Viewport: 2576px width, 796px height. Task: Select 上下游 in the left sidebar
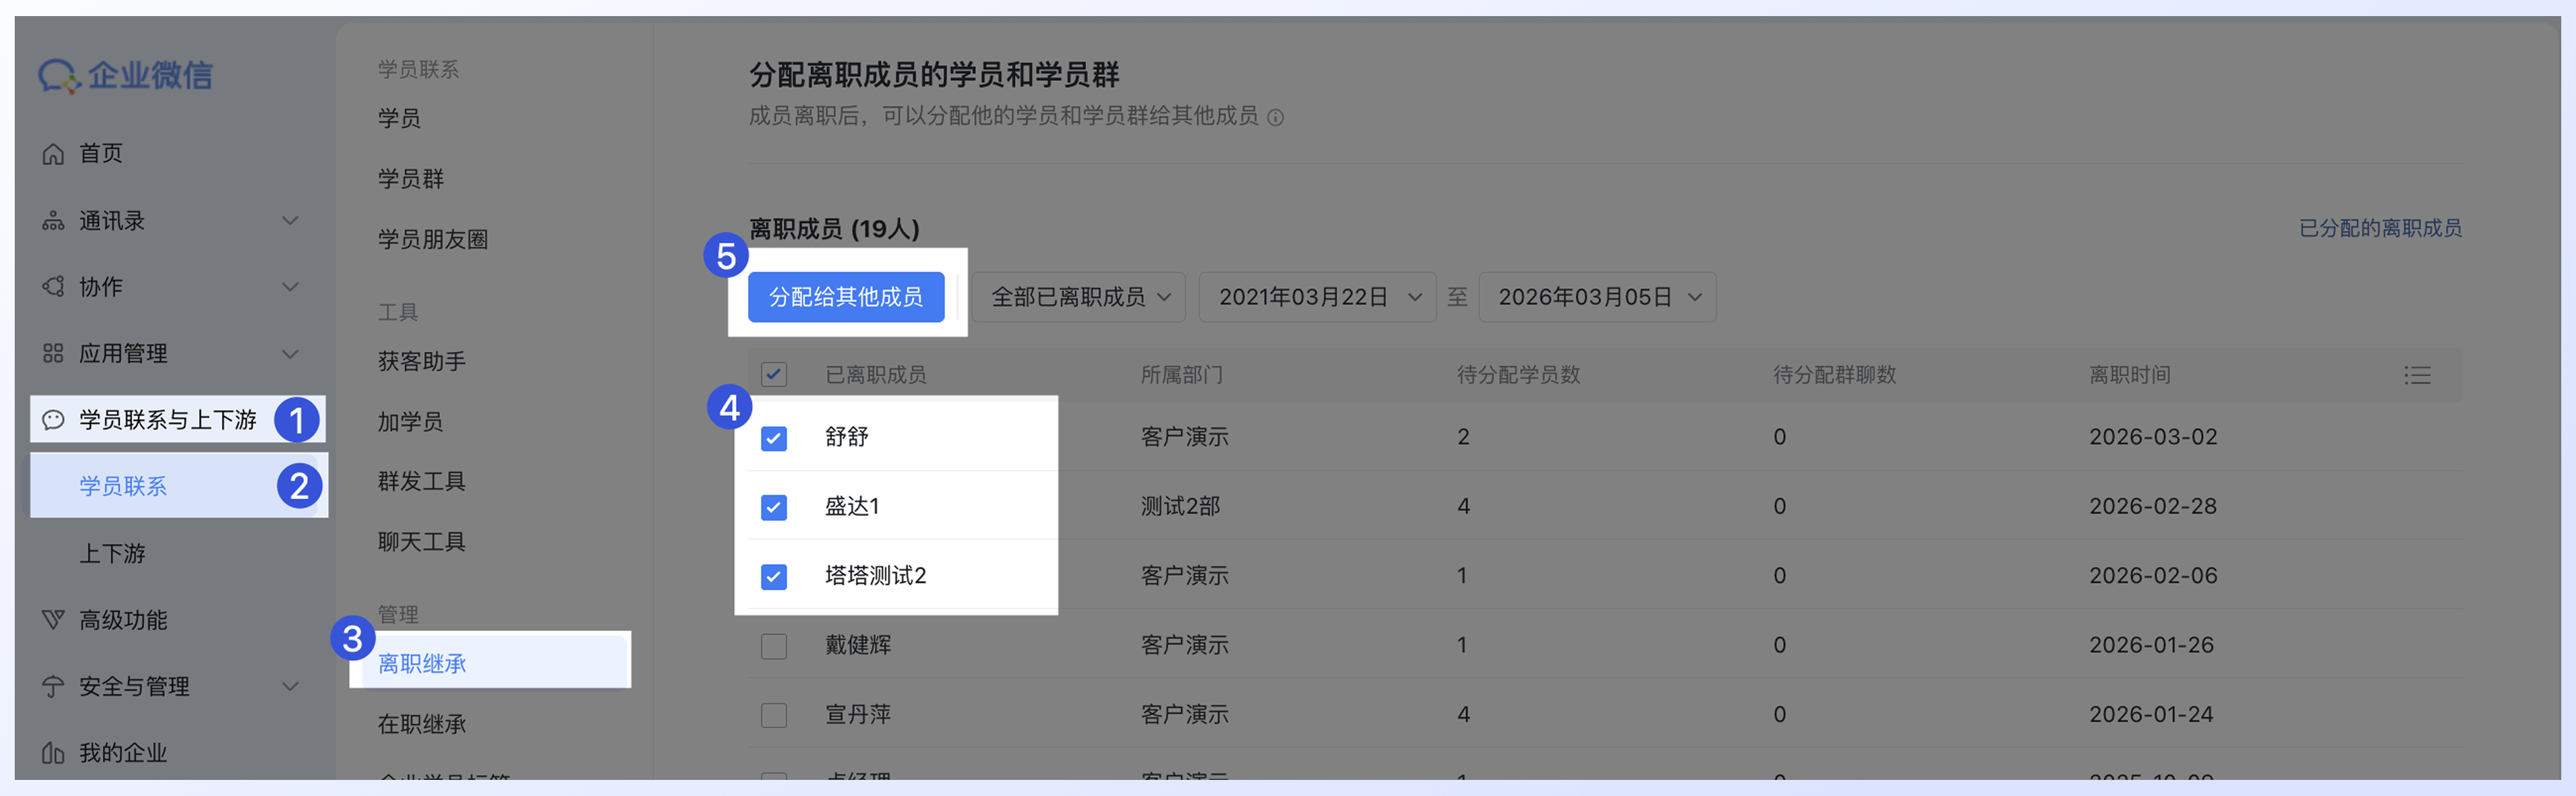pos(112,553)
